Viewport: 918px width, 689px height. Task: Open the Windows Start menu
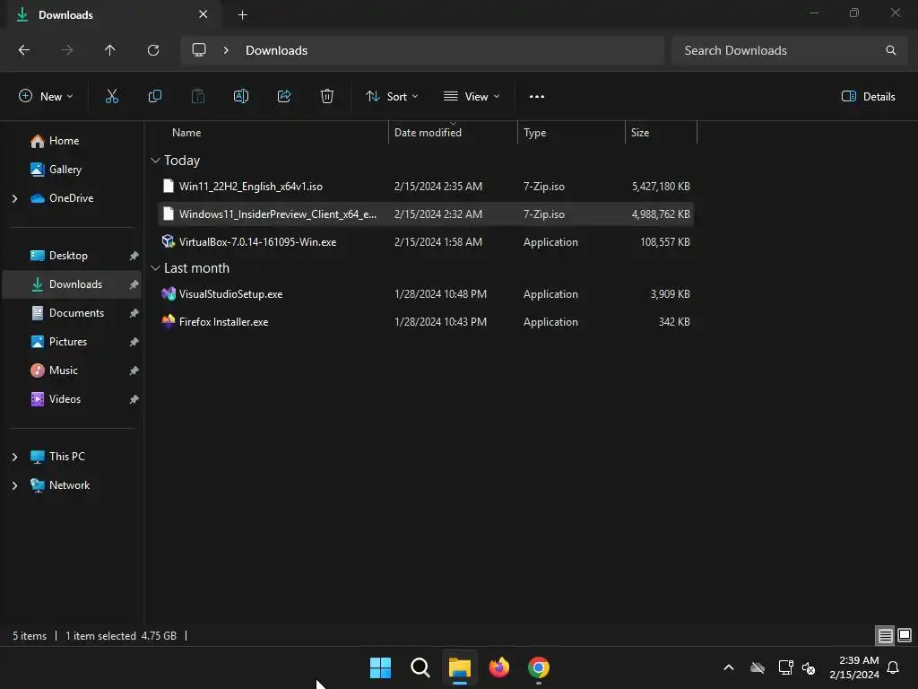[380, 667]
